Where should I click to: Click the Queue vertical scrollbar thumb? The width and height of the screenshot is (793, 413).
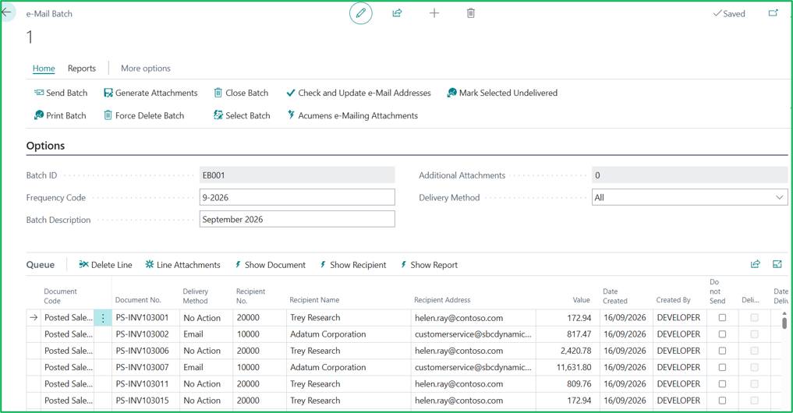pyautogui.click(x=784, y=322)
